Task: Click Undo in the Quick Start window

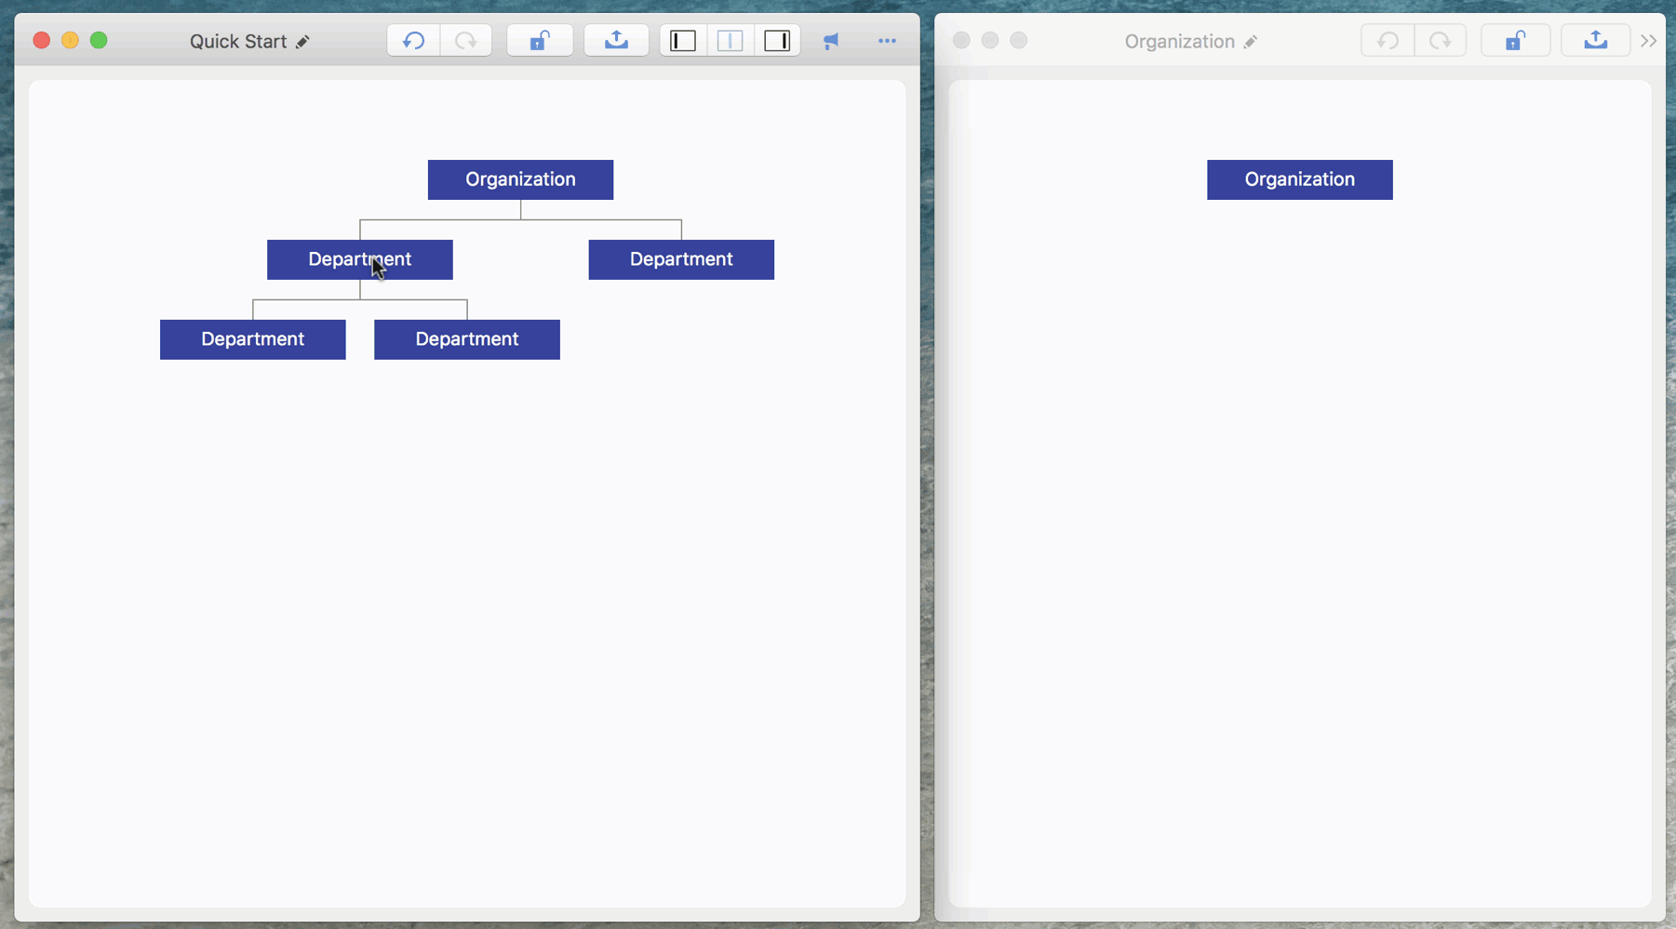Action: click(x=413, y=41)
